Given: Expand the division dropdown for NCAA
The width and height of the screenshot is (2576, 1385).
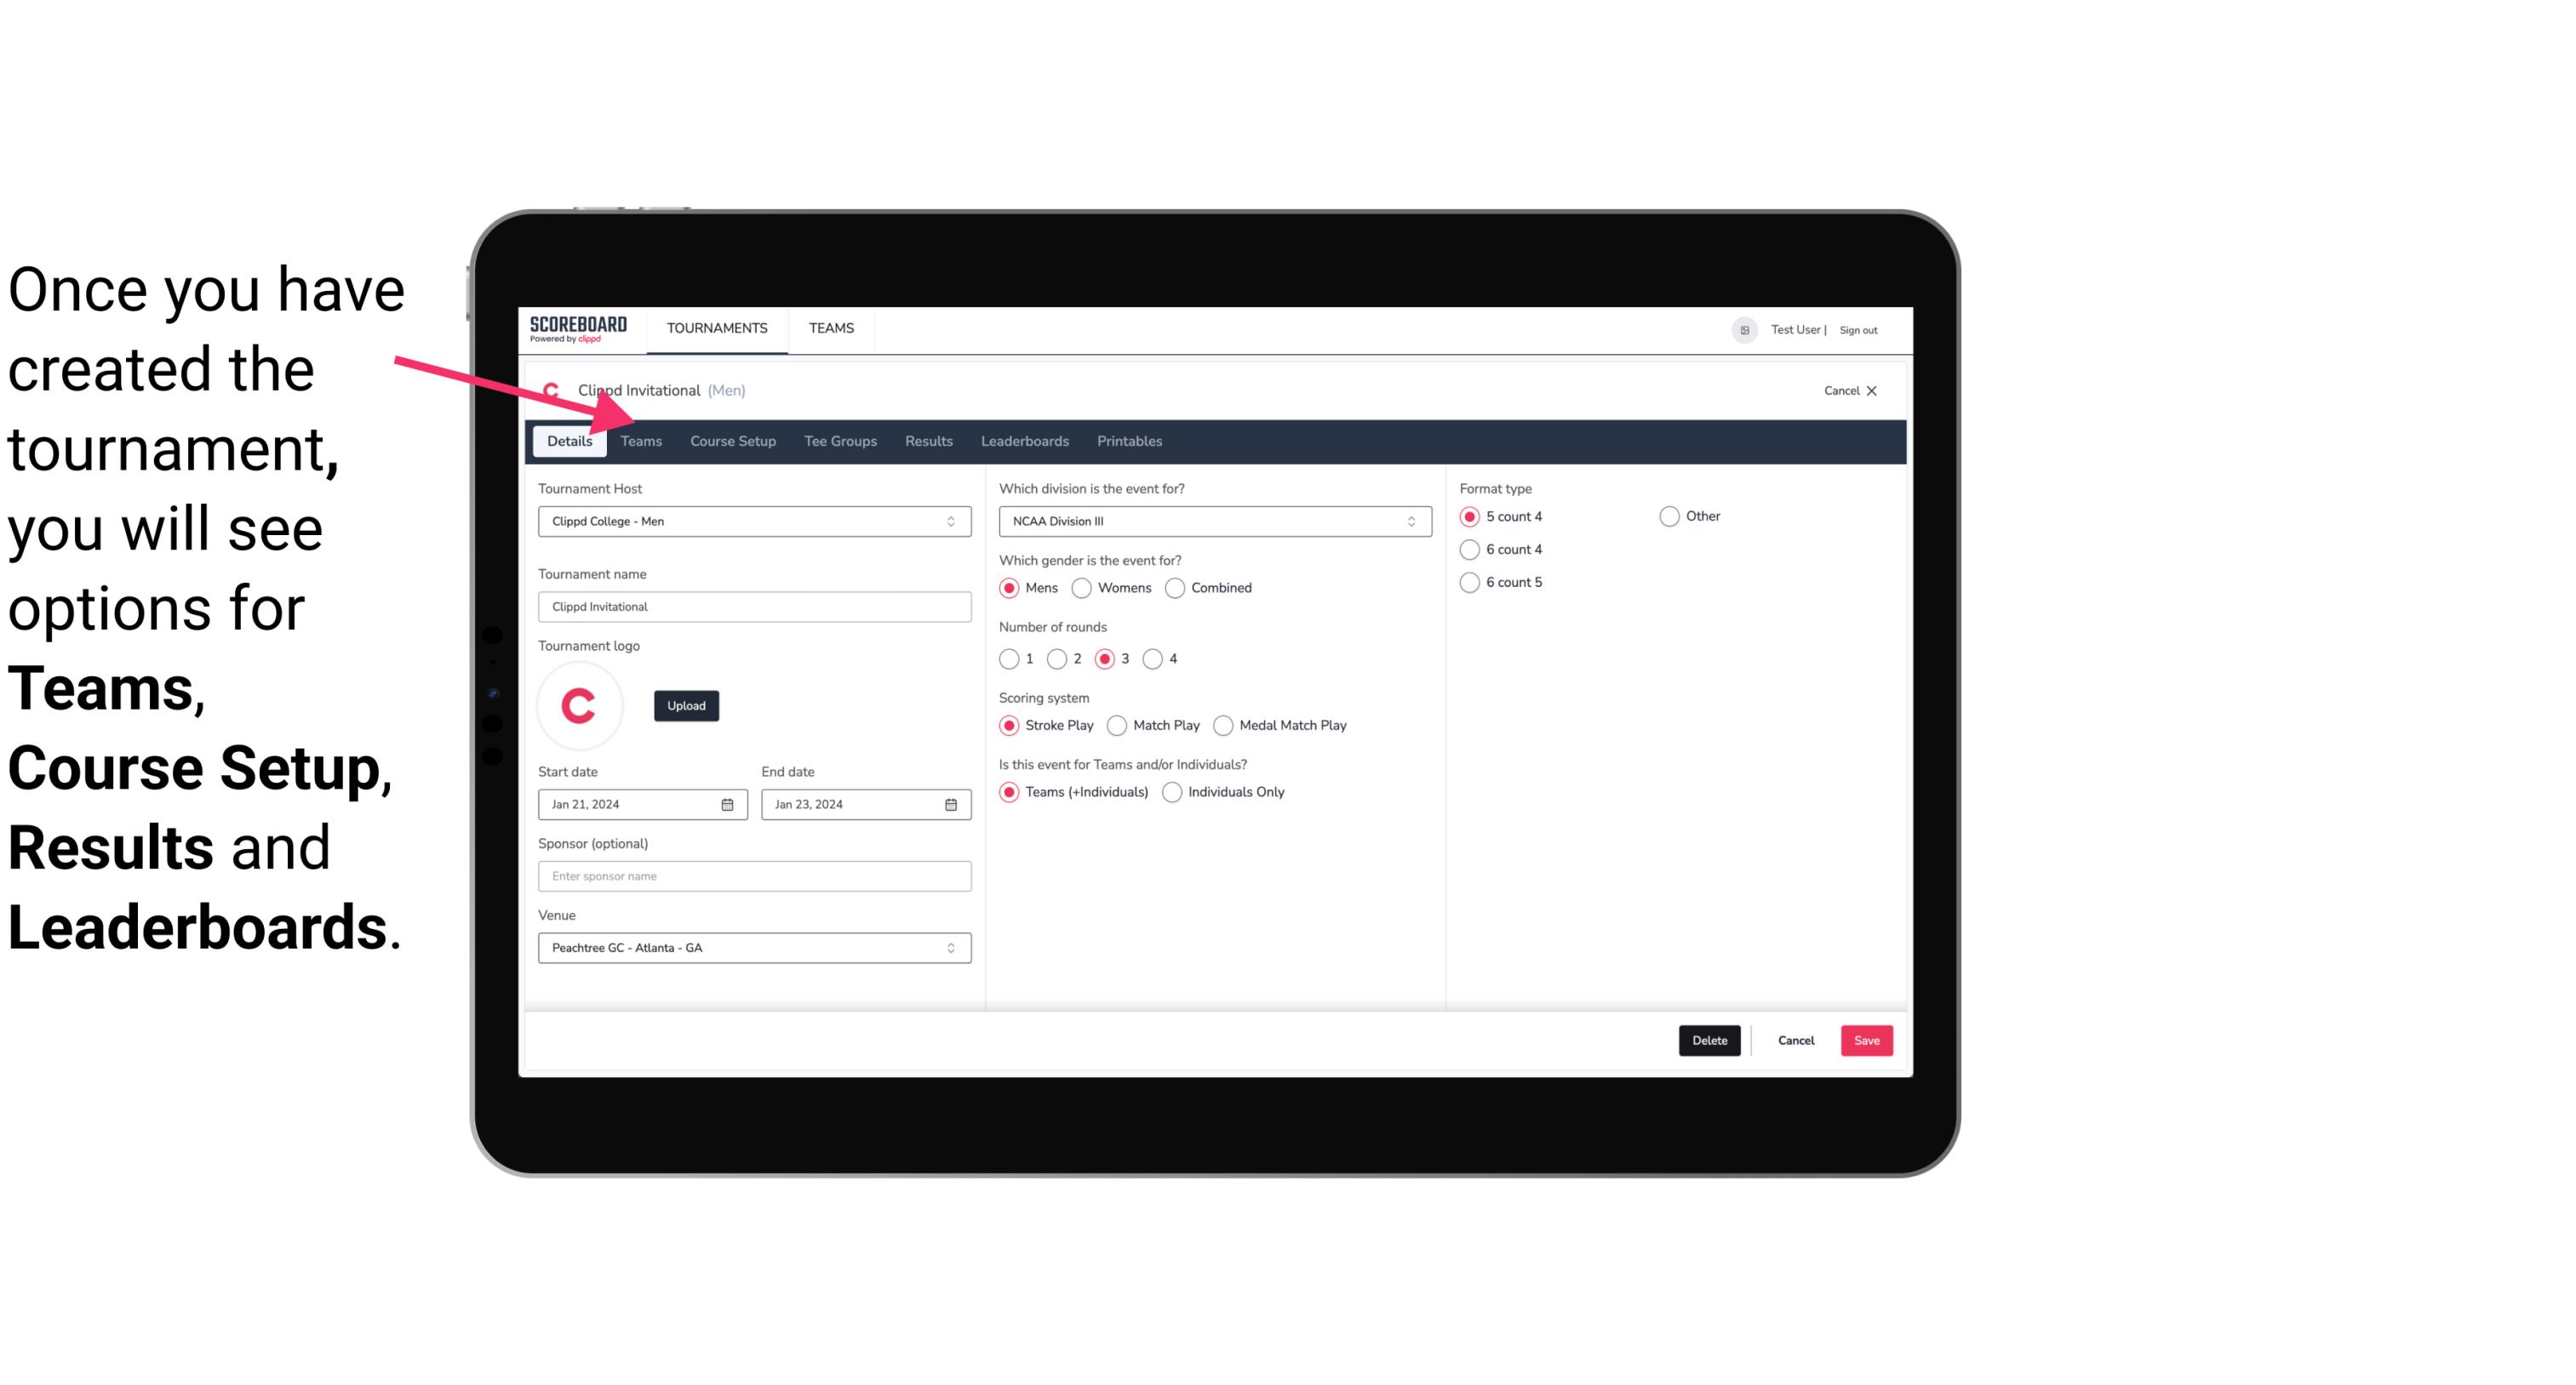Looking at the screenshot, I should (1407, 521).
